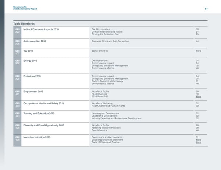Viewport: 221px width, 170px height.
Task: Click 'Training and Education 2016'
Action: point(39,113)
